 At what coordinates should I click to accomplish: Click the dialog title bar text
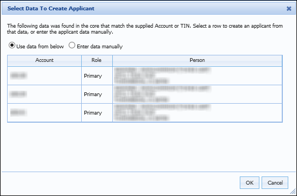pos(51,9)
